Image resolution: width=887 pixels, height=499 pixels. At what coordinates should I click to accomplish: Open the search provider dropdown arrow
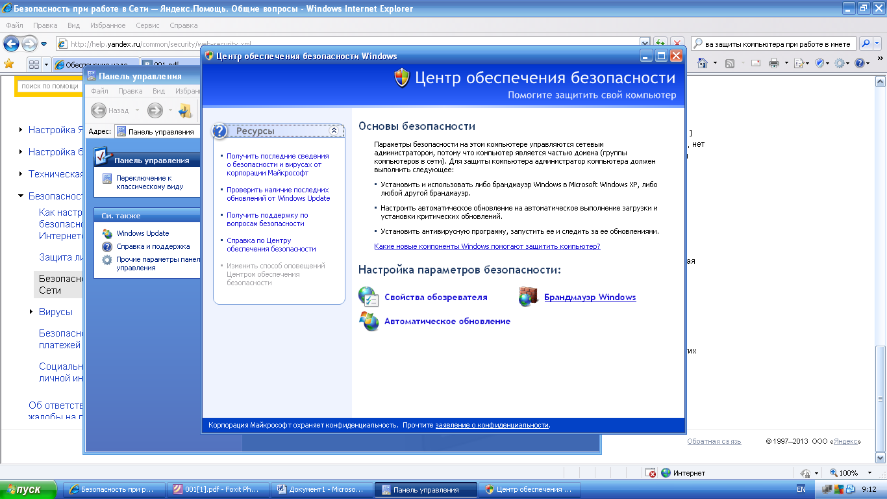click(879, 44)
